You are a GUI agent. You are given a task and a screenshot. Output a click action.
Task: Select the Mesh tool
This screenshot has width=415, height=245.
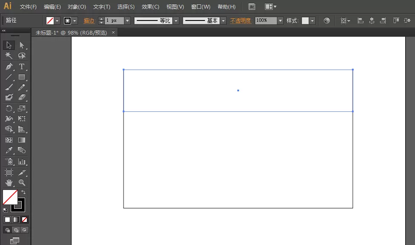pos(9,140)
